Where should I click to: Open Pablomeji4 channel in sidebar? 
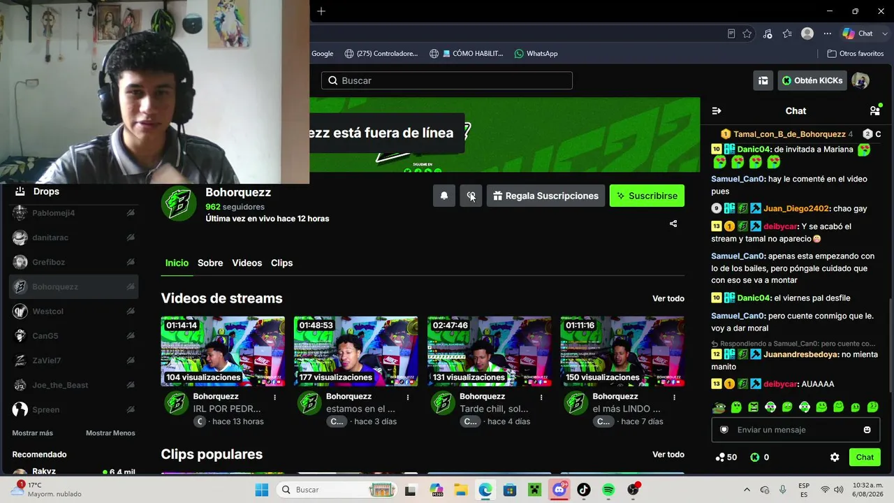point(74,213)
